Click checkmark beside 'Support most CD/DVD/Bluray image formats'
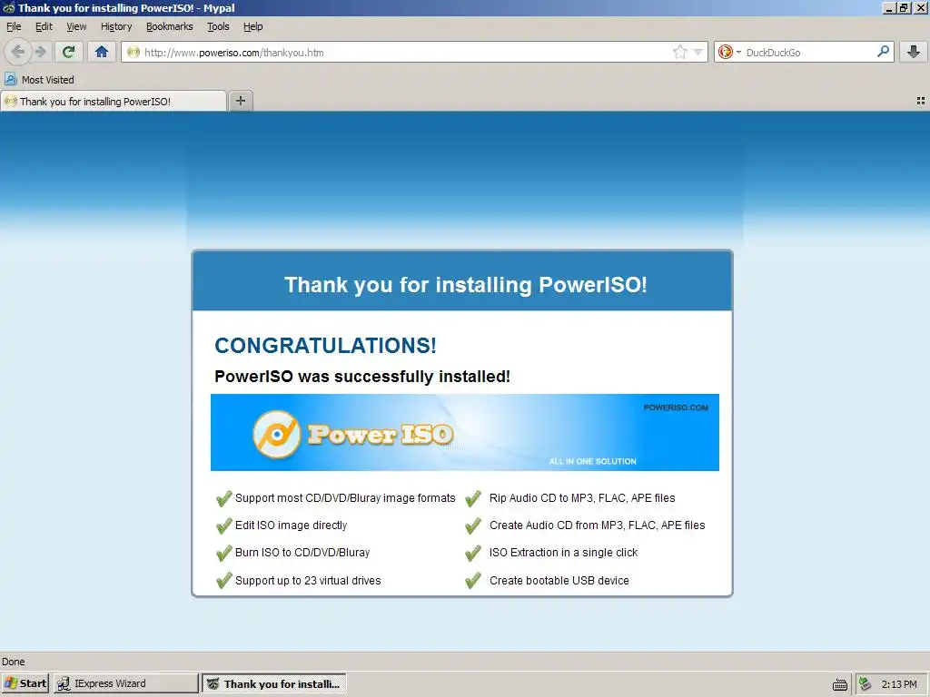The width and height of the screenshot is (930, 697). pos(224,498)
